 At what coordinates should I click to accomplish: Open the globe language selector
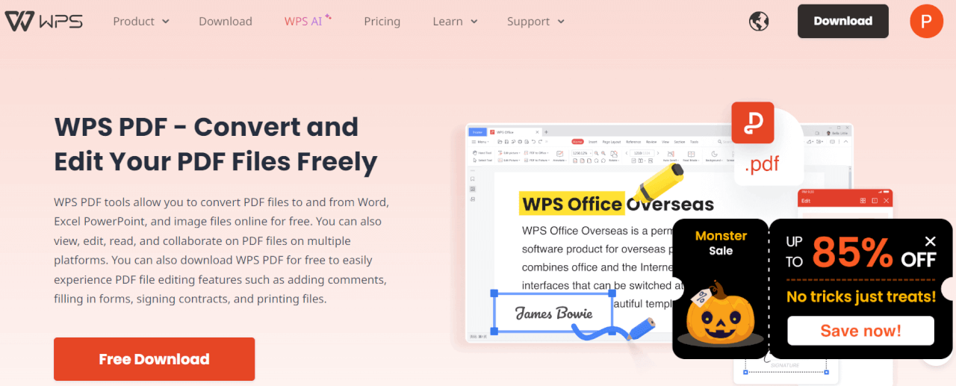click(759, 21)
